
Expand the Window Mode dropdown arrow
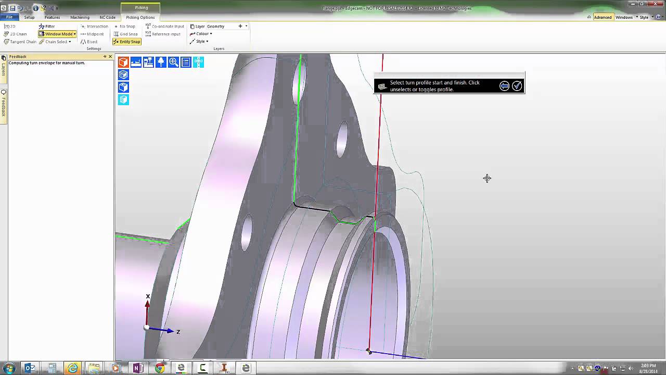[75, 34]
